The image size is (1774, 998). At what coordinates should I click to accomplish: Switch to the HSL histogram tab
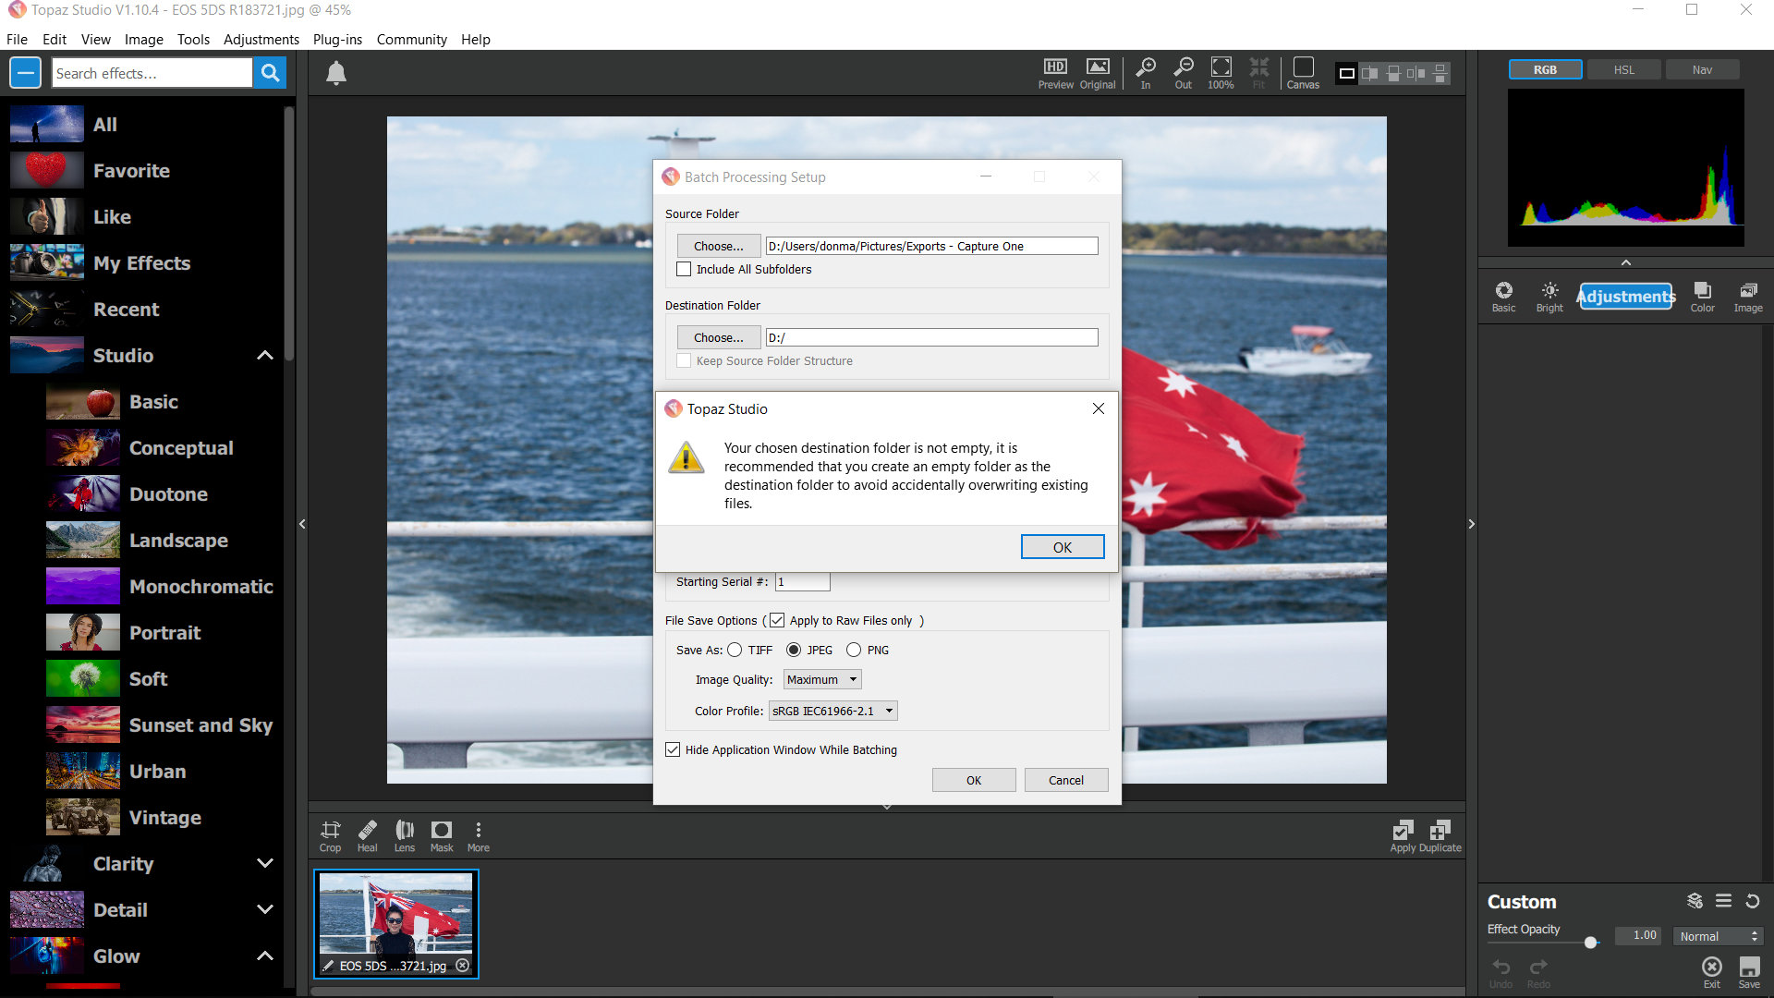(x=1623, y=69)
